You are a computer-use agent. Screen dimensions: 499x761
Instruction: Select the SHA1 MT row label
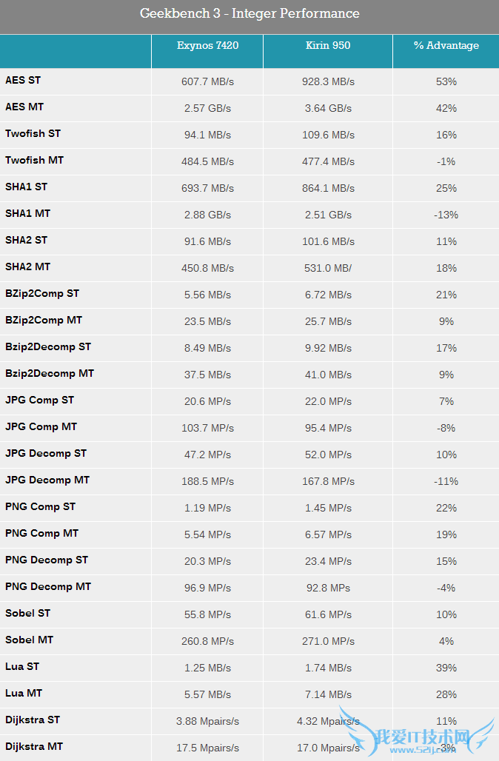pyautogui.click(x=27, y=213)
